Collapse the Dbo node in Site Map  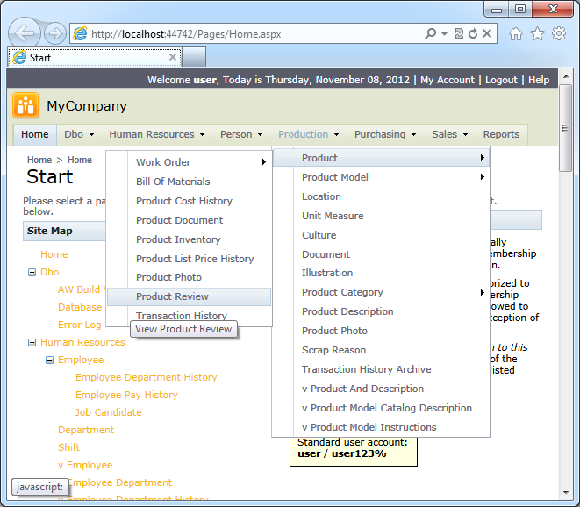click(x=32, y=273)
